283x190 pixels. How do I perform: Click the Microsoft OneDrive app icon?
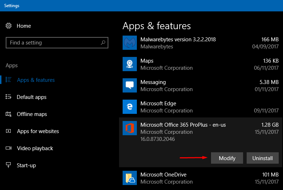coord(130,178)
